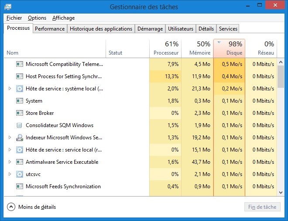Click the Task Manager title bar icon

8,7
